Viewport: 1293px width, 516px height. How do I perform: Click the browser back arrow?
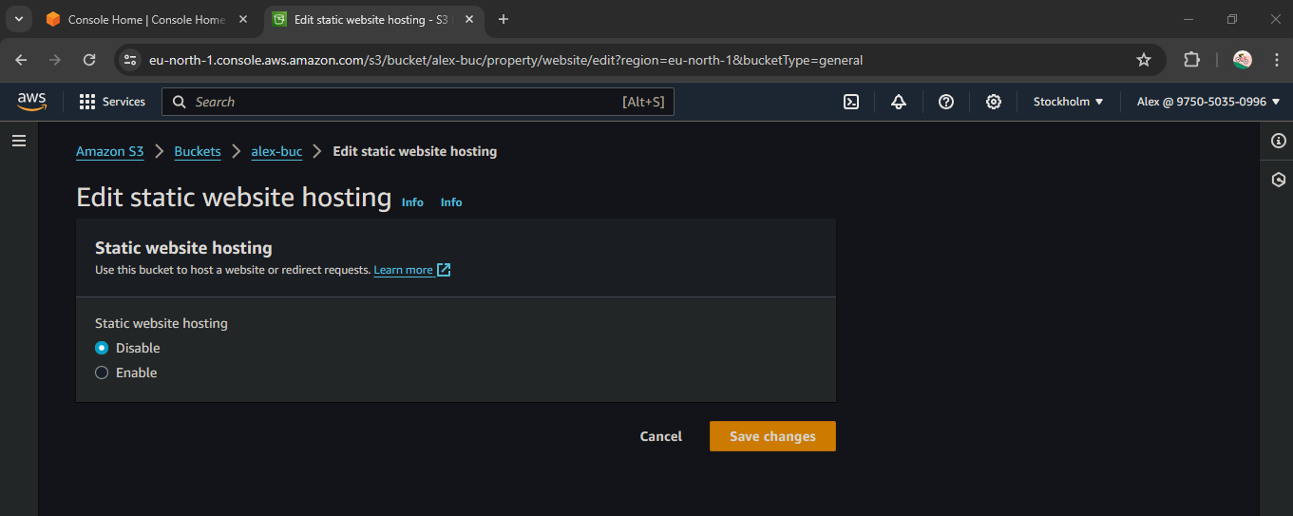coord(22,60)
